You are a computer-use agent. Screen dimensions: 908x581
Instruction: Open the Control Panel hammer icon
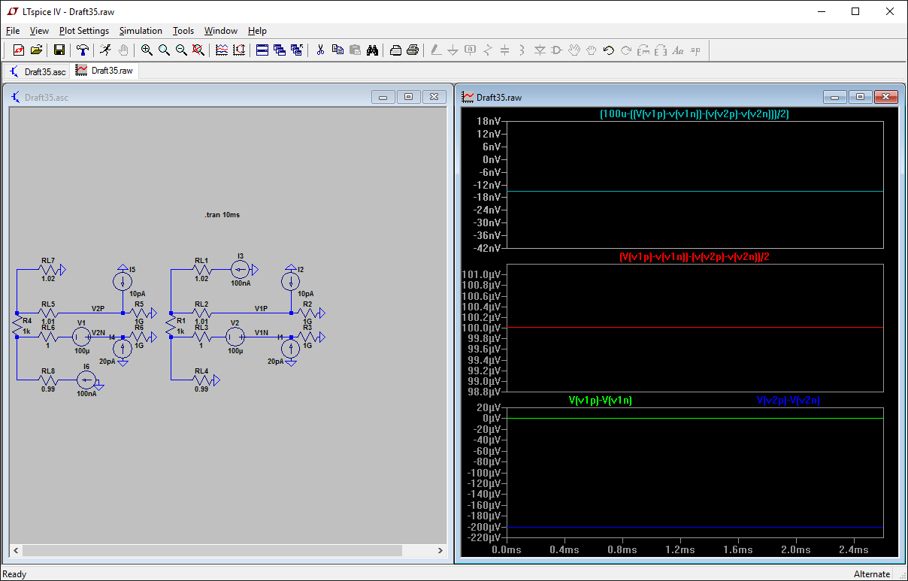[x=83, y=50]
